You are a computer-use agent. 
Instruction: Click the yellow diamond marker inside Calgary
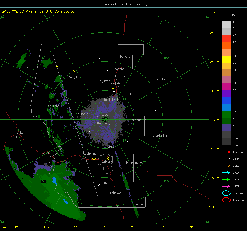click(x=108, y=158)
